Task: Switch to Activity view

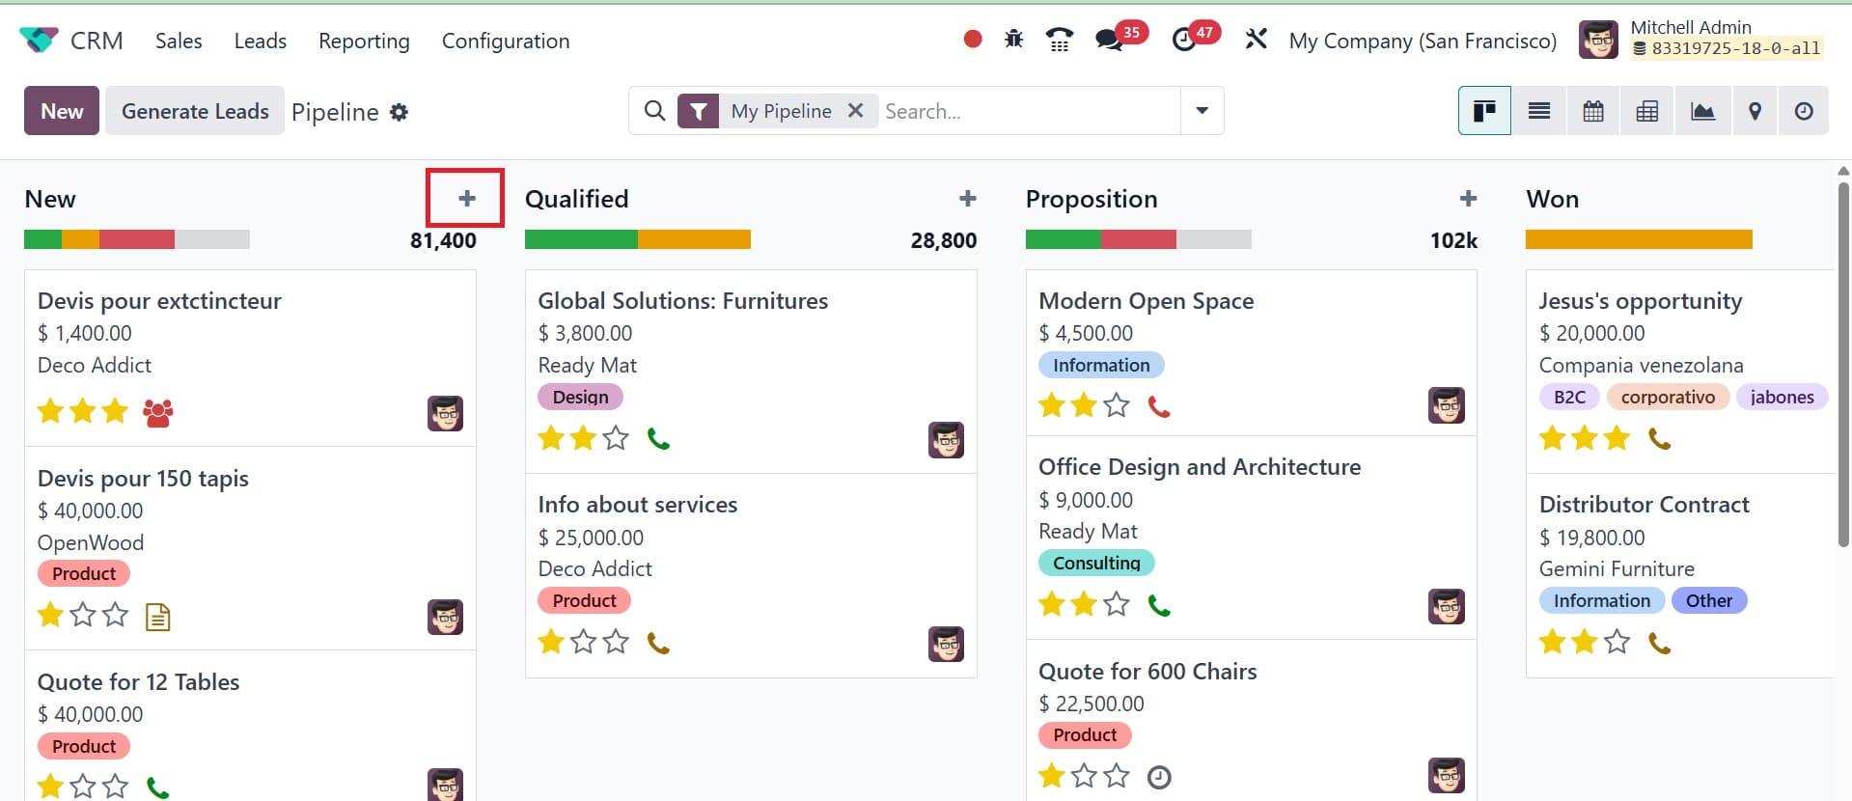Action: (x=1804, y=111)
